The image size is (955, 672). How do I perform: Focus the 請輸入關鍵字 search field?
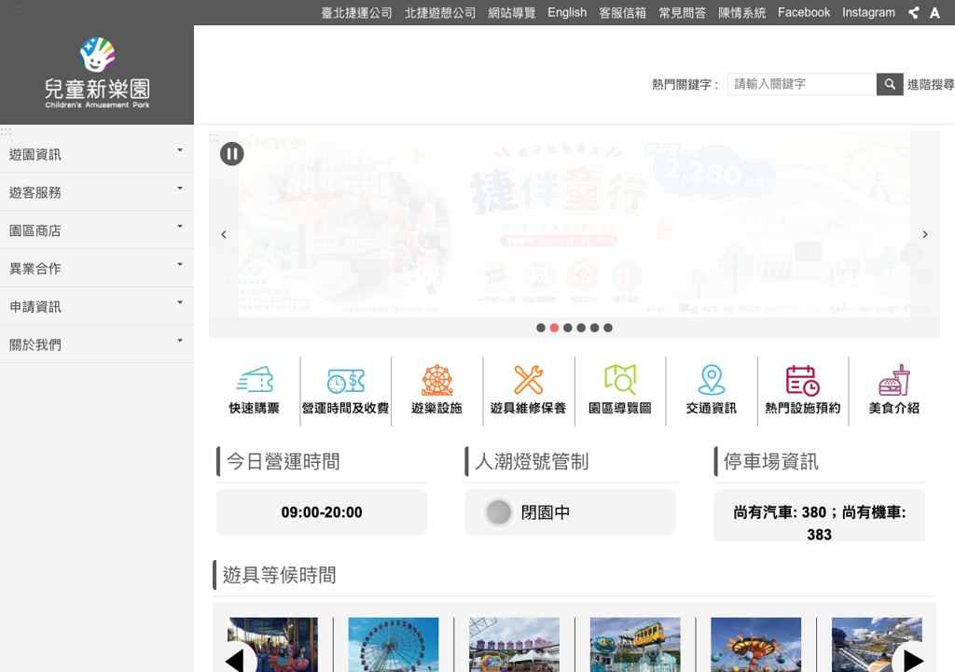point(802,84)
